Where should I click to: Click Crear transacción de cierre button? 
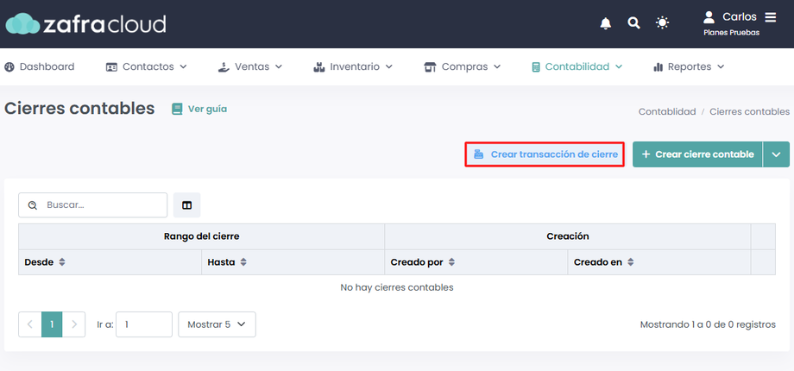coord(545,154)
